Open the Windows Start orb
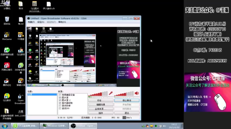The width and height of the screenshot is (231, 129). coord(5,126)
